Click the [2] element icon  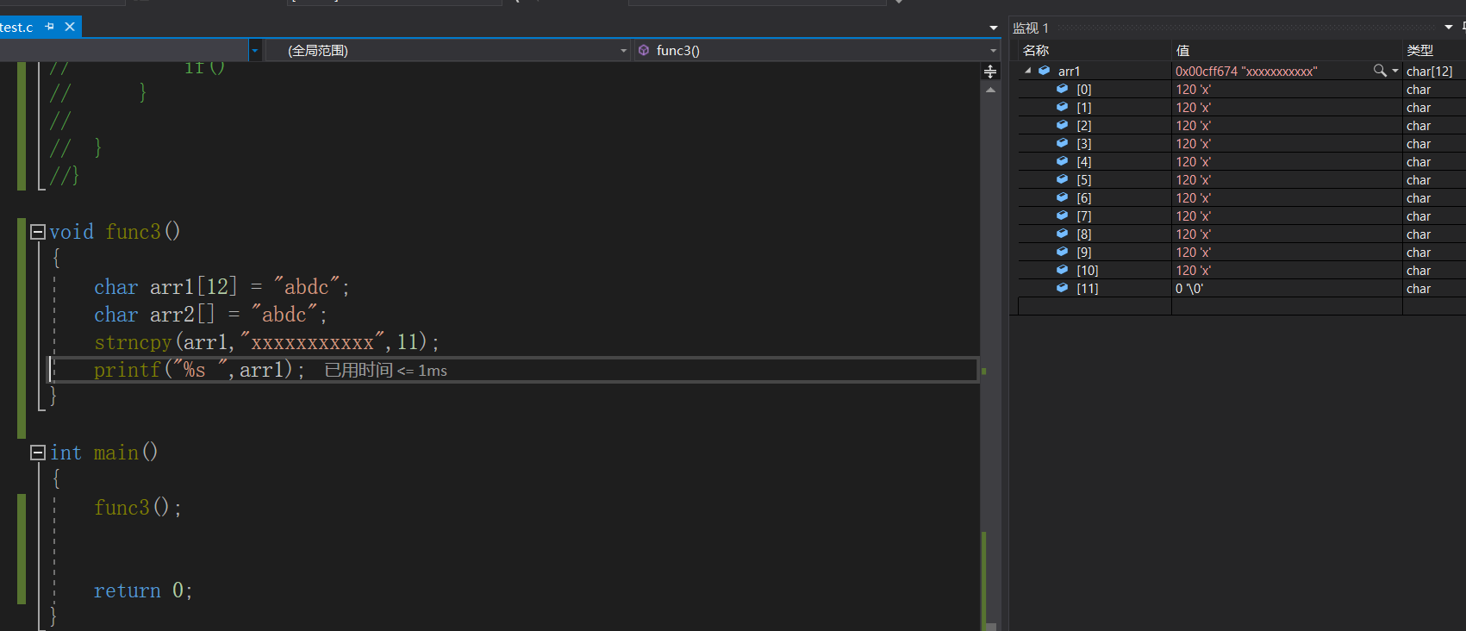(x=1062, y=125)
